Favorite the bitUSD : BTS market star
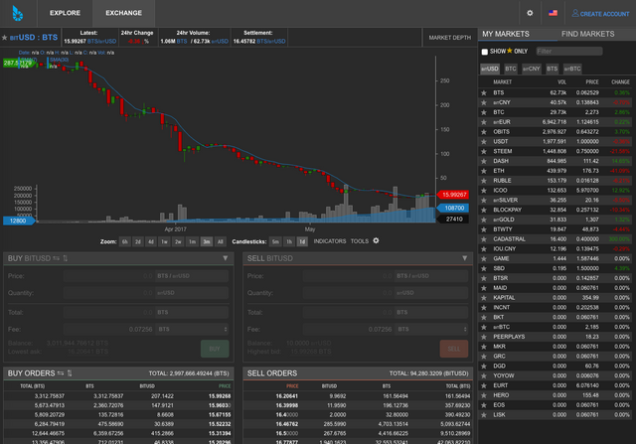 (x=4, y=38)
